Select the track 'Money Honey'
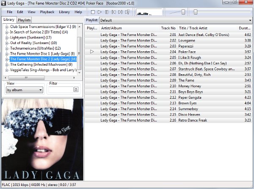The width and height of the screenshot is (254, 189). click(168, 86)
